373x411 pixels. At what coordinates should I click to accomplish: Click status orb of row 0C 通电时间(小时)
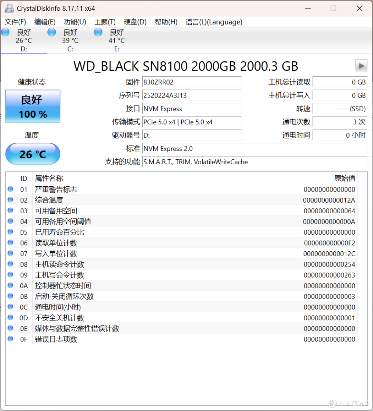[10, 307]
